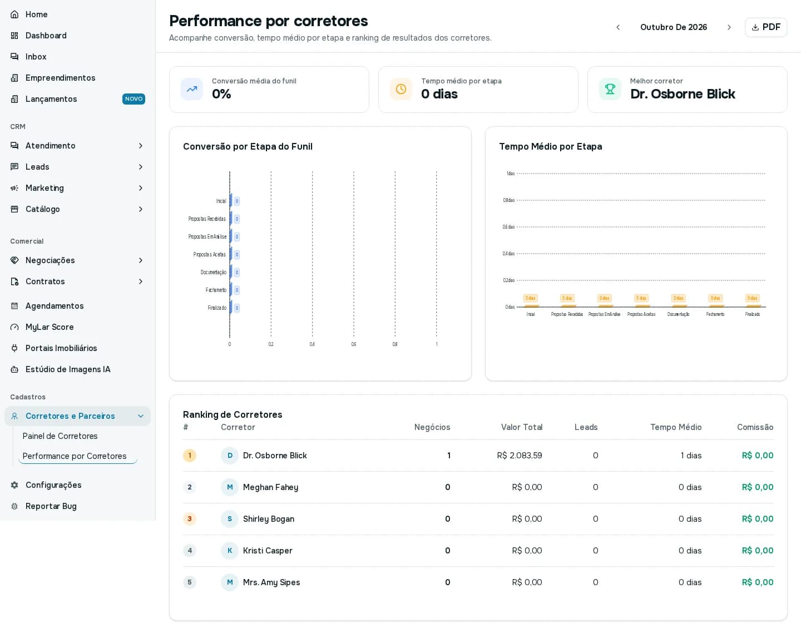The height and width of the screenshot is (623, 801).
Task: Click the Reportar Bug icon
Action: tap(14, 506)
